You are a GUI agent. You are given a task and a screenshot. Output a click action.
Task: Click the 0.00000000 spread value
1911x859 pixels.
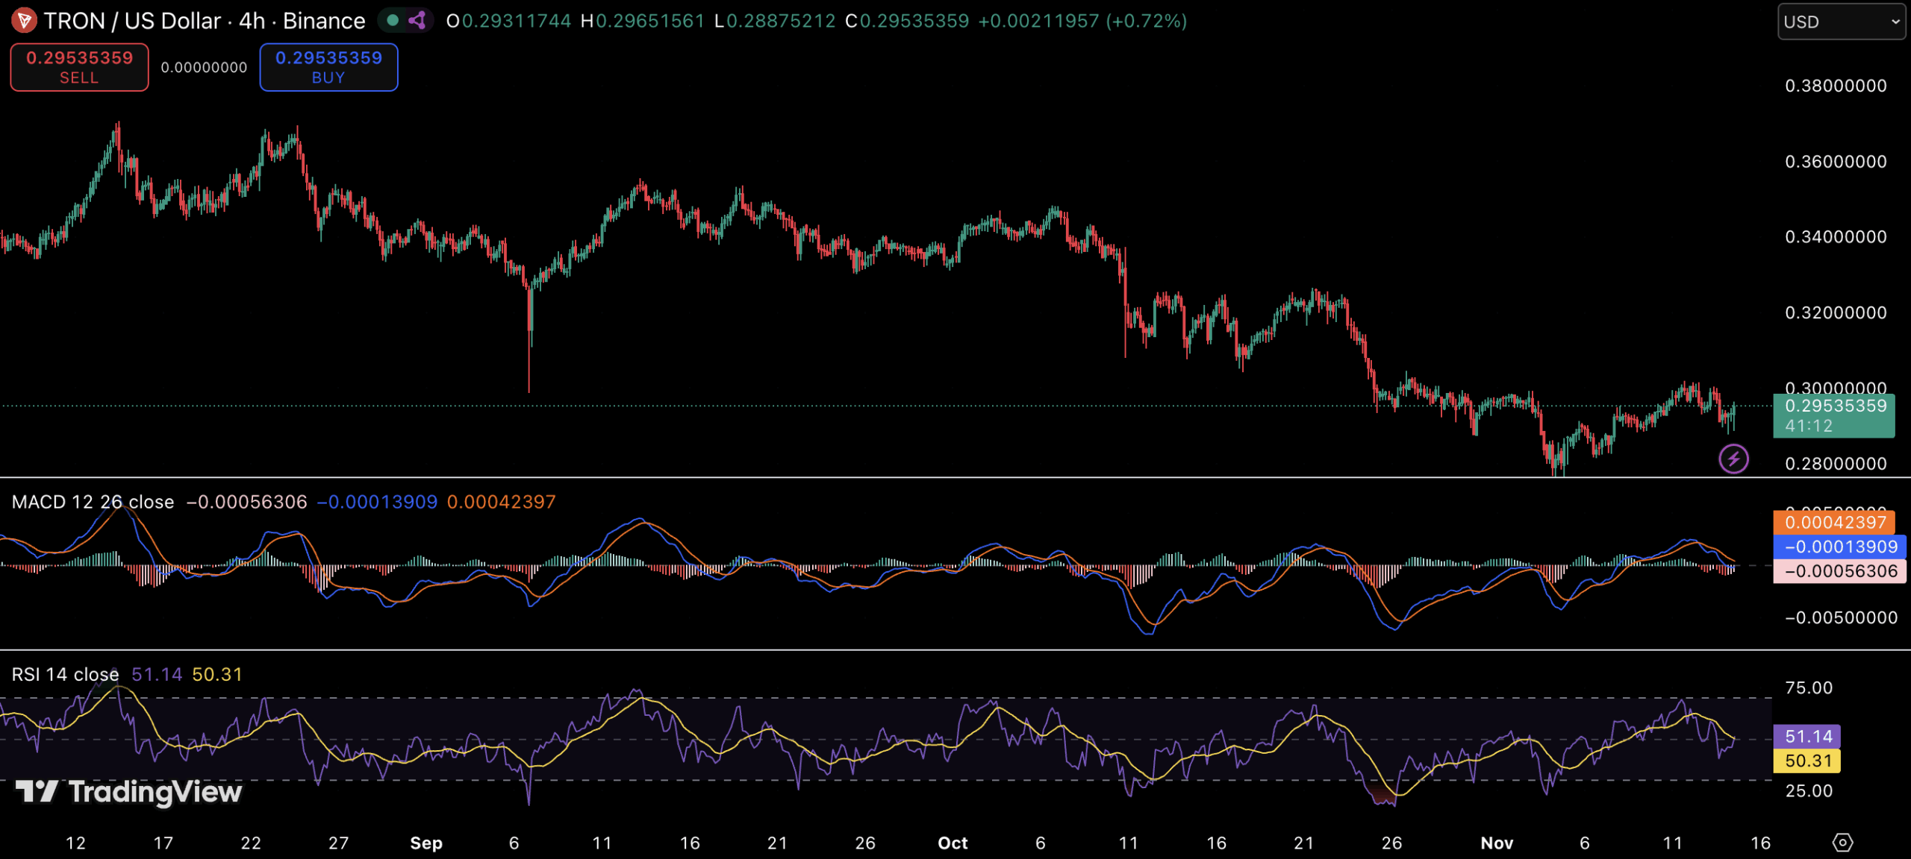point(204,67)
